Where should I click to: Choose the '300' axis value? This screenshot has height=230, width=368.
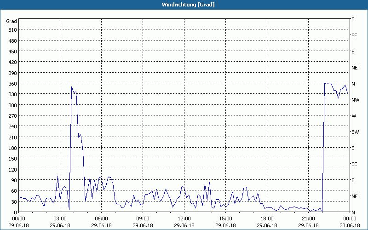click(x=12, y=105)
